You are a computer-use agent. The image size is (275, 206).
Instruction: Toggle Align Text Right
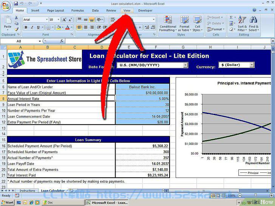point(91,27)
